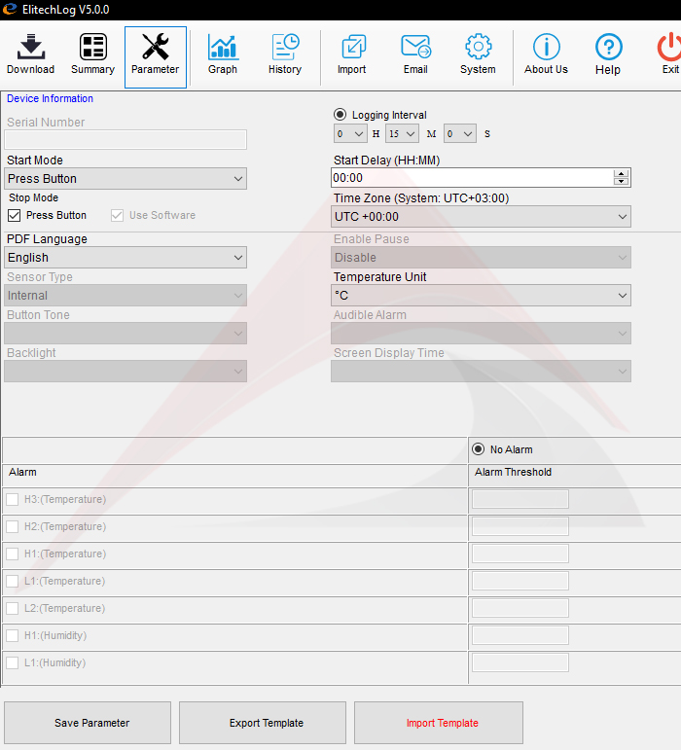The width and height of the screenshot is (681, 750).
Task: Decrease the Start Delay with down arrow
Action: click(x=622, y=181)
